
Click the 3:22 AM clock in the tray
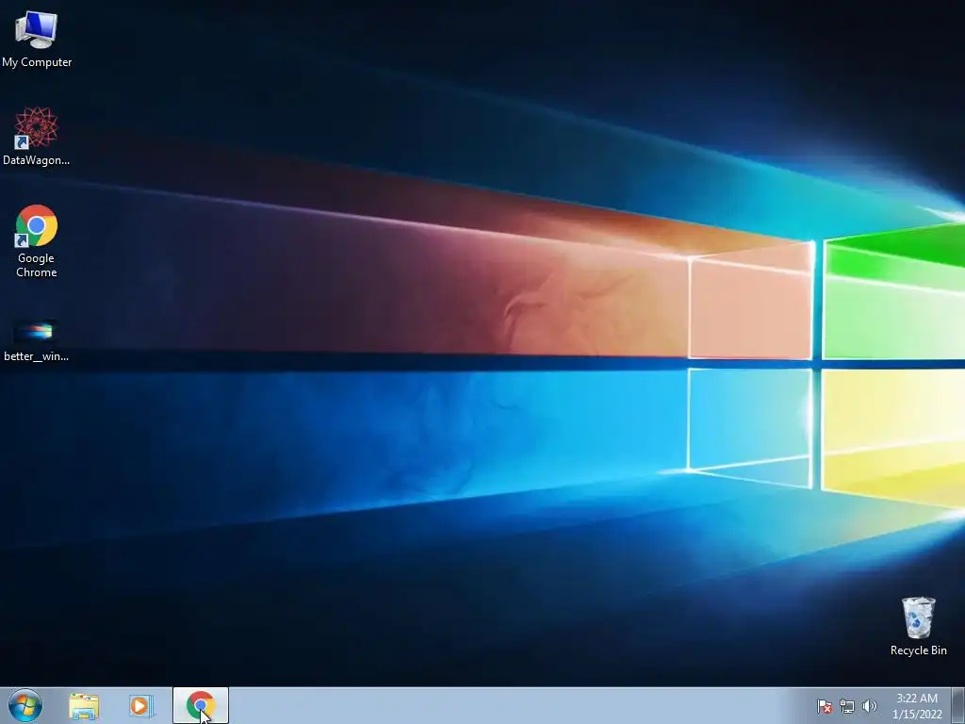coord(917,699)
